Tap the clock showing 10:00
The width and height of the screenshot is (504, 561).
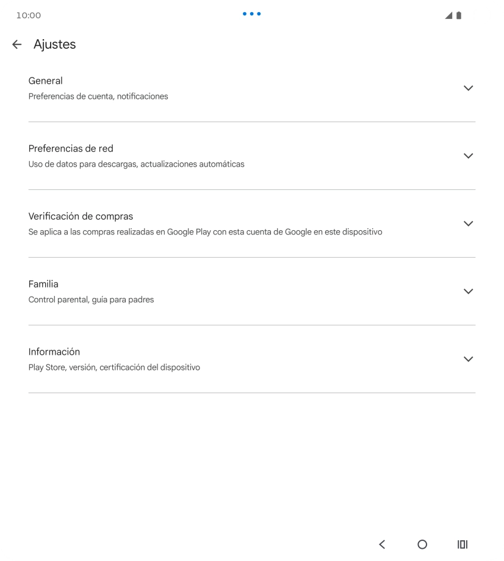(29, 15)
